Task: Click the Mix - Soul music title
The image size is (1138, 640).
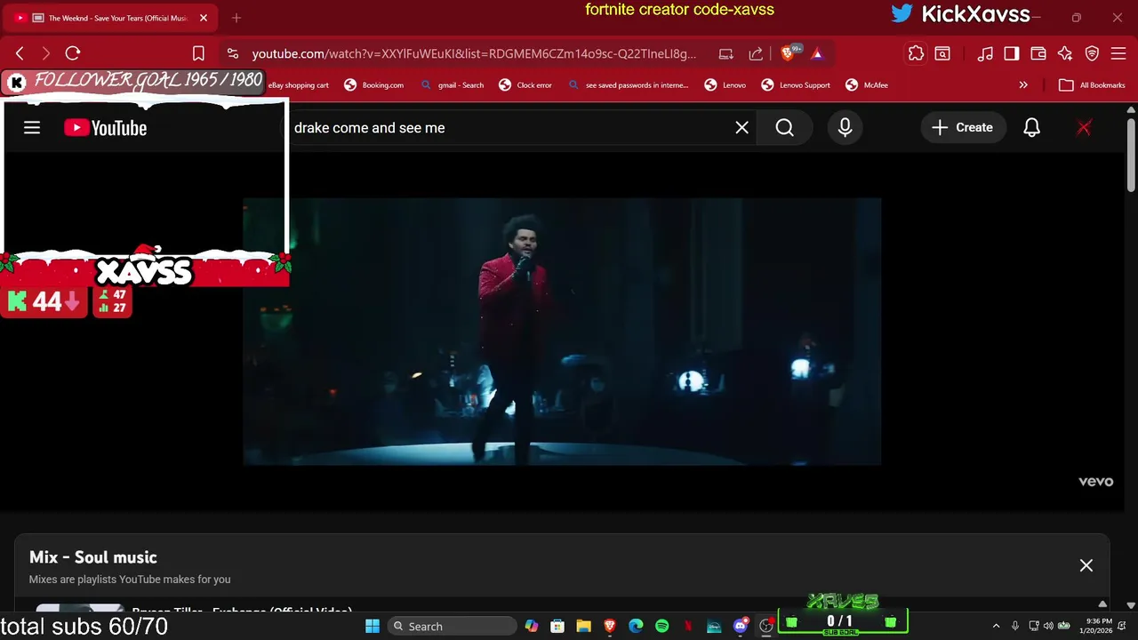Action: tap(93, 557)
